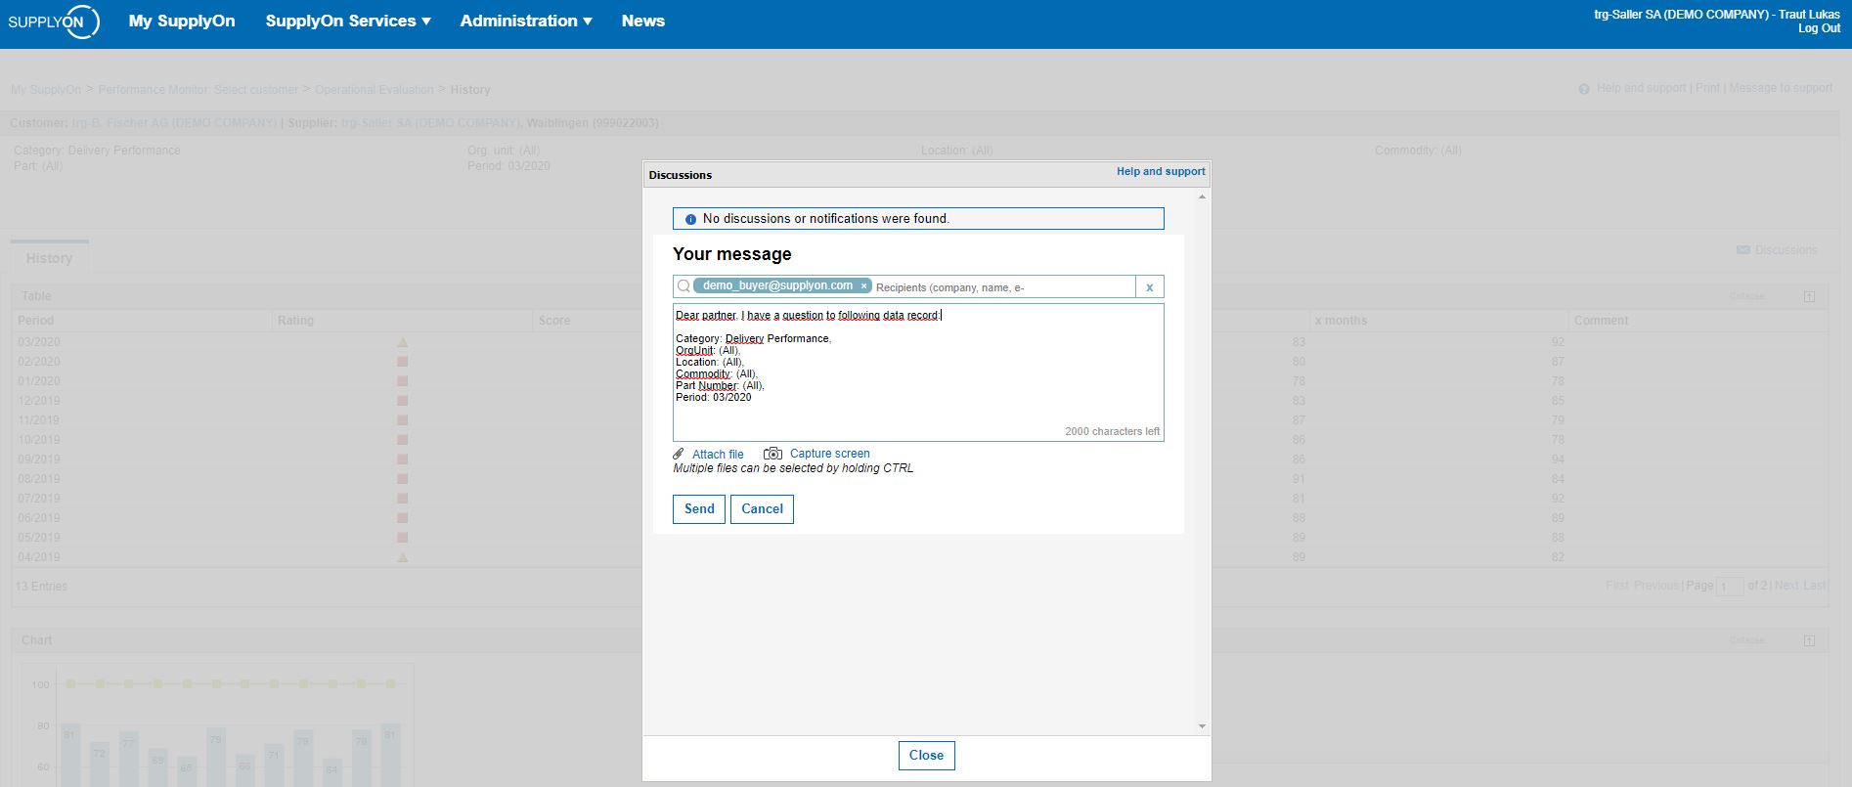Click the 08/2019 period row
Screen dimensions: 1852x787
tap(39, 479)
